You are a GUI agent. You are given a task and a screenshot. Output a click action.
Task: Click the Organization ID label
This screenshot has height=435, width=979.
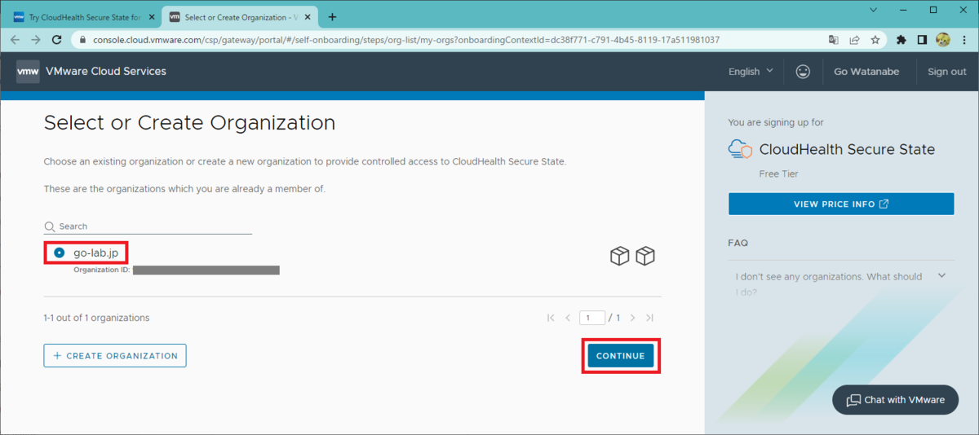point(101,270)
